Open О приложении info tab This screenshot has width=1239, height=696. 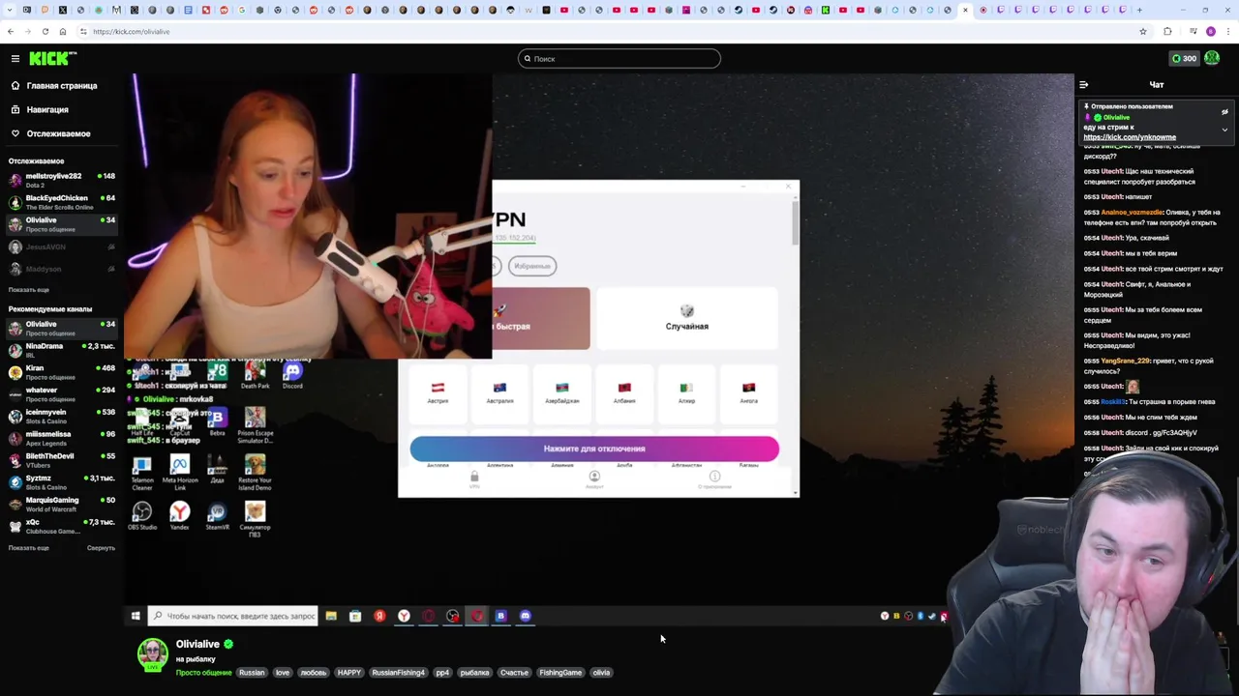tap(714, 478)
